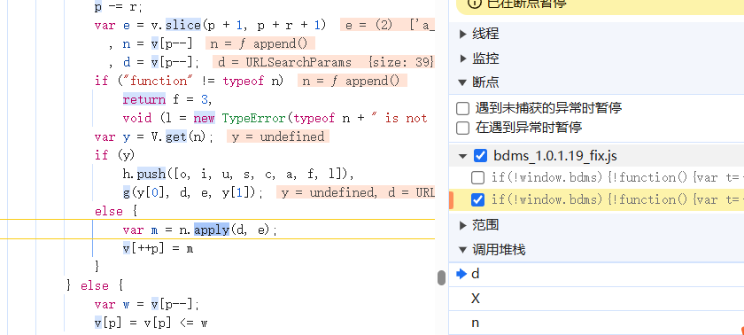Collapse the 断点 section
Viewport: 744px width, 335px height.
pyautogui.click(x=463, y=82)
